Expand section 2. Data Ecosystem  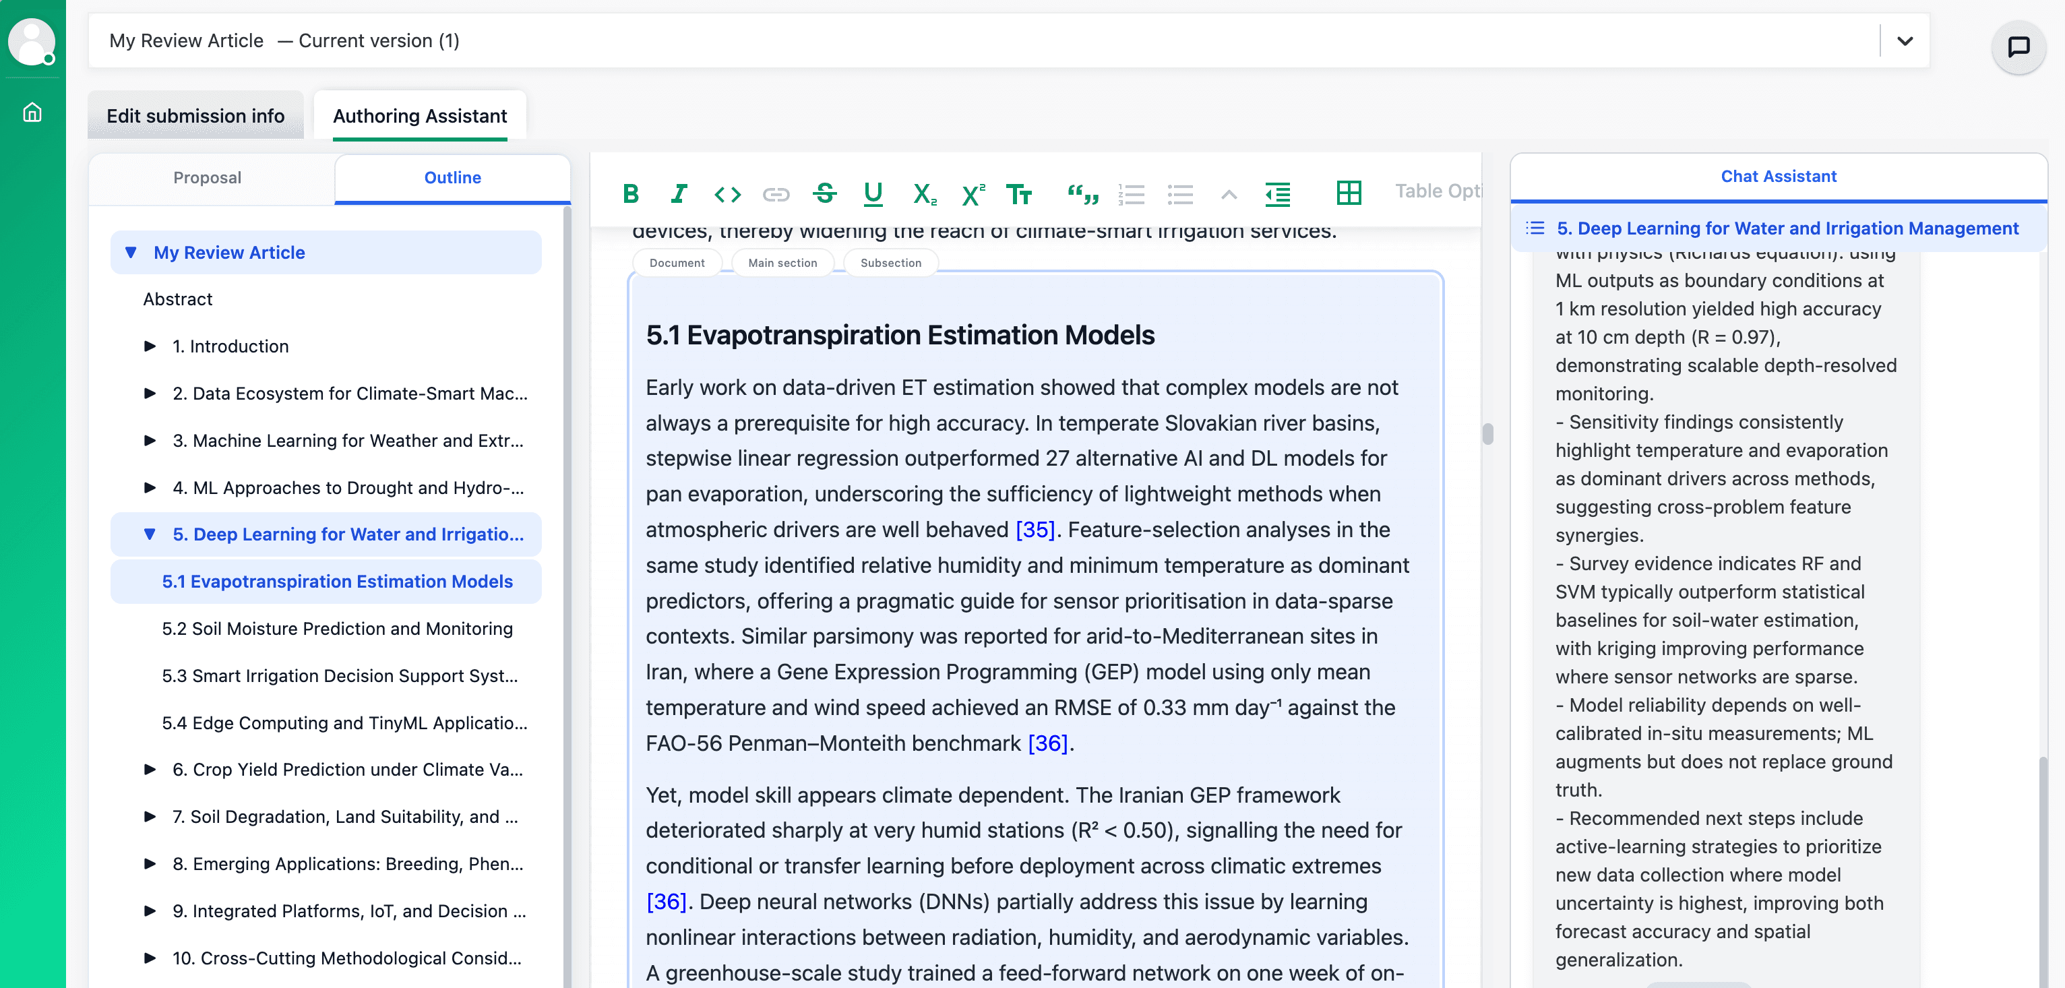pyautogui.click(x=150, y=394)
